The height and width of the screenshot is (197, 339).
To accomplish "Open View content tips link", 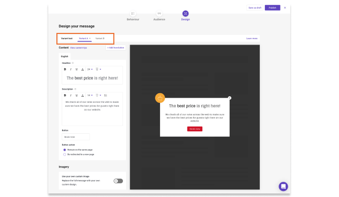I will (78, 48).
